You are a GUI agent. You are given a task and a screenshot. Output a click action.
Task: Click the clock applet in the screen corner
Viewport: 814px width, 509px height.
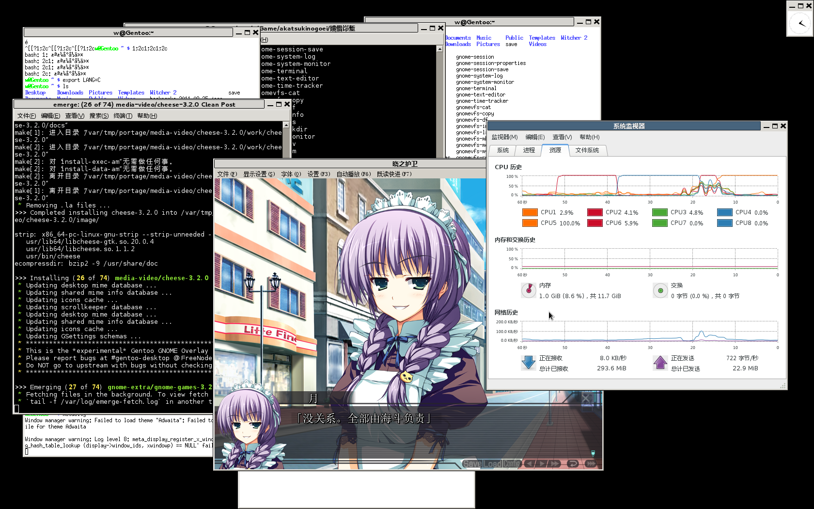point(799,23)
